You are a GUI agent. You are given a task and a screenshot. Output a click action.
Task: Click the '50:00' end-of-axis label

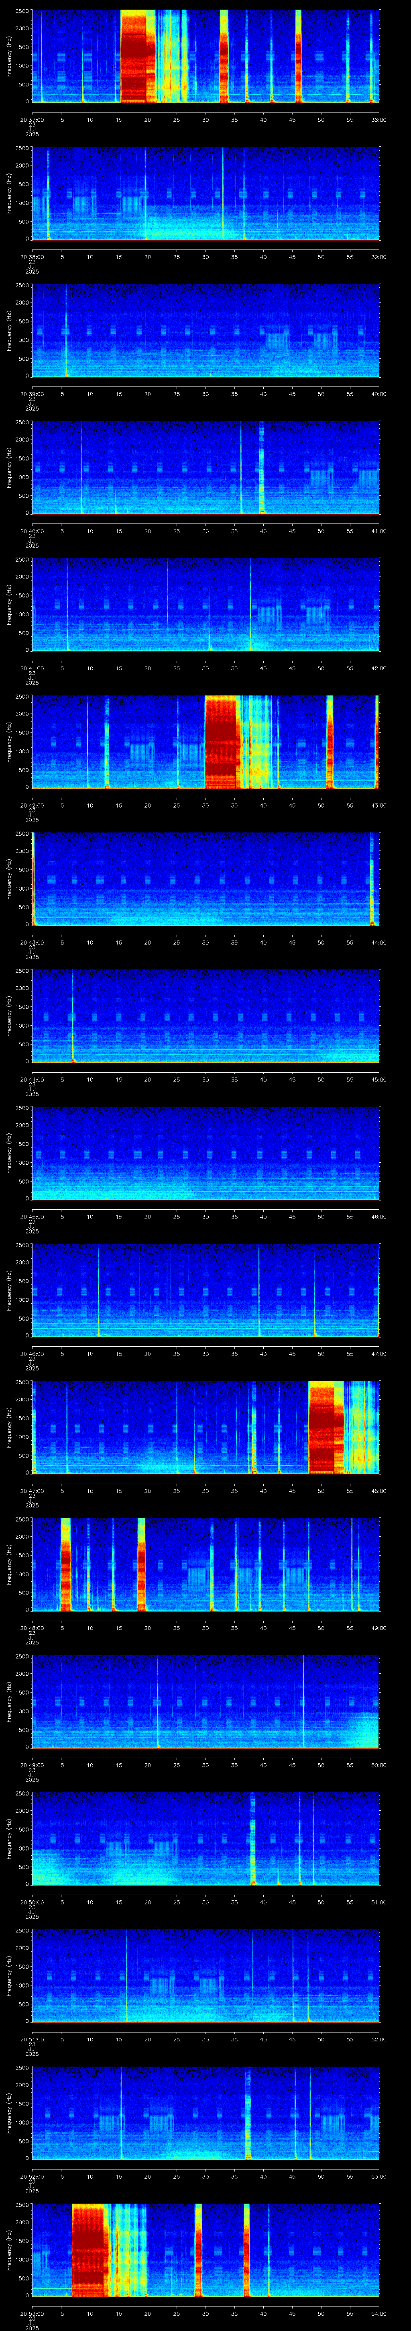click(x=379, y=1765)
